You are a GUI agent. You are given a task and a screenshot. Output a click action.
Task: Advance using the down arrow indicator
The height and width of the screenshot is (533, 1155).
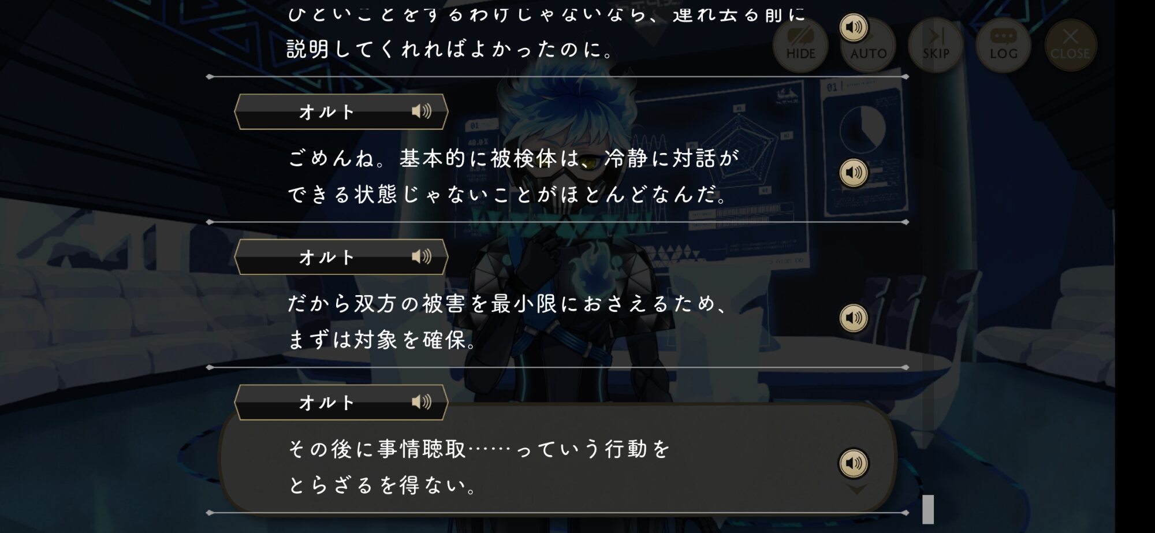pos(856,489)
